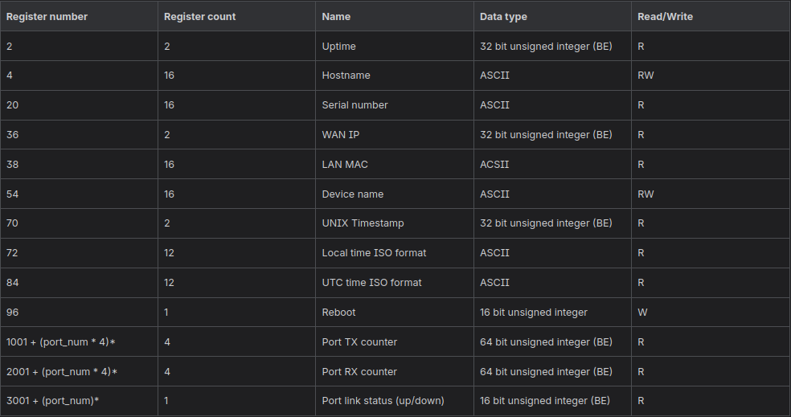Click the misspelled "ACSII" data type cell
The width and height of the screenshot is (791, 417).
point(494,165)
